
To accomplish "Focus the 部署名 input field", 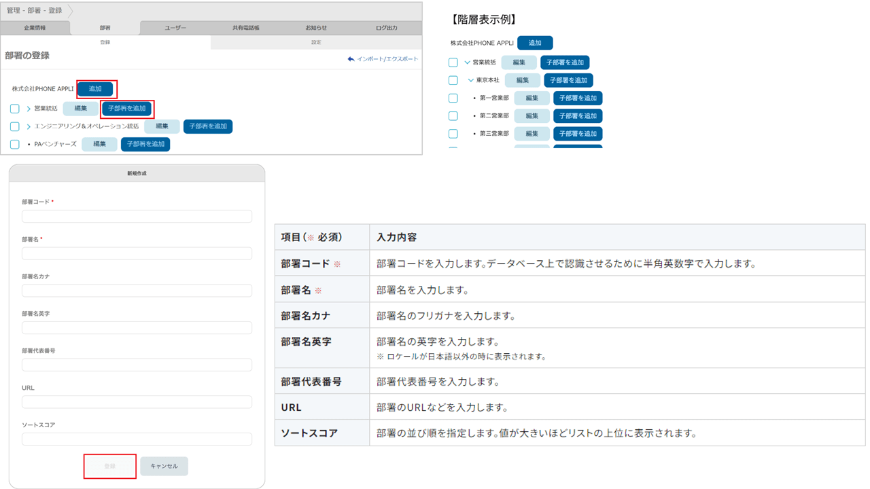I will pyautogui.click(x=137, y=253).
